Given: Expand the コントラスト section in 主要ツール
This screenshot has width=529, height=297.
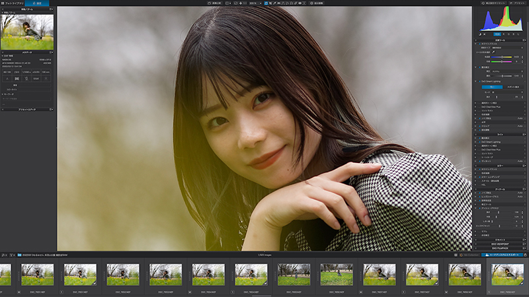Looking at the screenshot, I should coord(475,110).
